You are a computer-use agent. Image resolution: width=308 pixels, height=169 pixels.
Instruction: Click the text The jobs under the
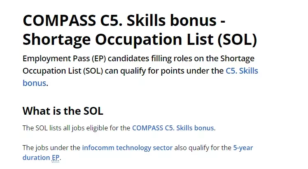tap(51, 148)
